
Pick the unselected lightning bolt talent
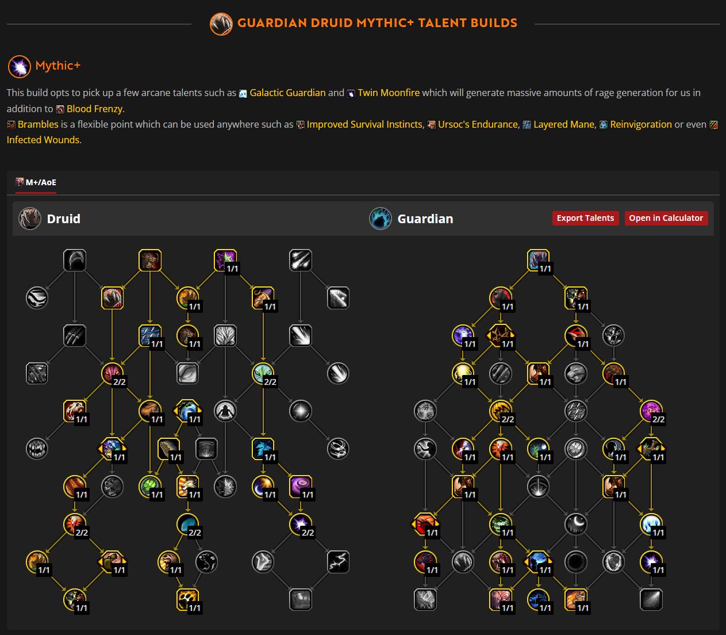coord(338,562)
